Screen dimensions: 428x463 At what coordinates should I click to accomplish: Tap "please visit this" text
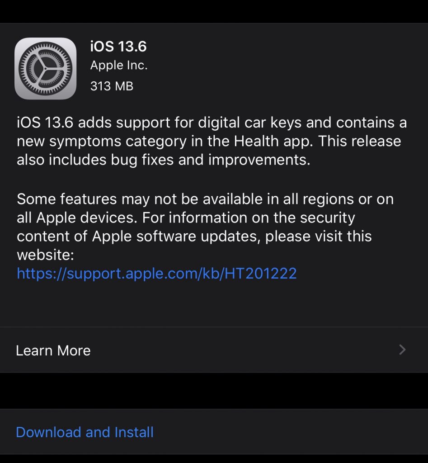(318, 236)
